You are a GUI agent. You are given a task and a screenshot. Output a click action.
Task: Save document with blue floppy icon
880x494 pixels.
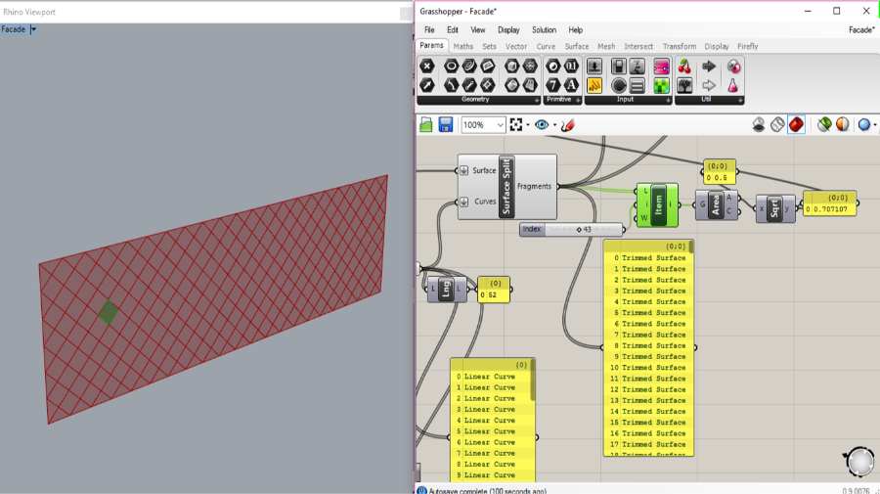coord(446,124)
